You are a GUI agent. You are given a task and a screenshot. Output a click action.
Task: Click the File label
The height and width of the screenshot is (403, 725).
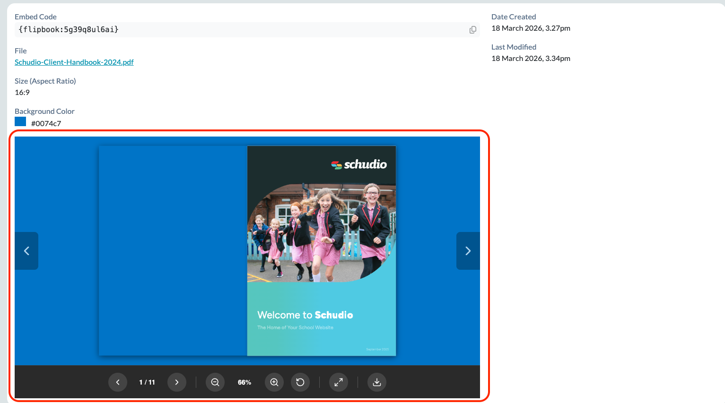click(x=21, y=51)
